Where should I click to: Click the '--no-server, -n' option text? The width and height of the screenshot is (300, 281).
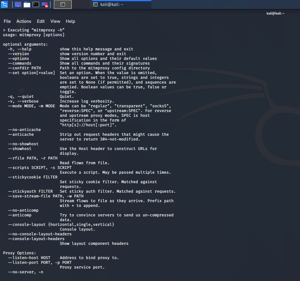click(x=25, y=272)
